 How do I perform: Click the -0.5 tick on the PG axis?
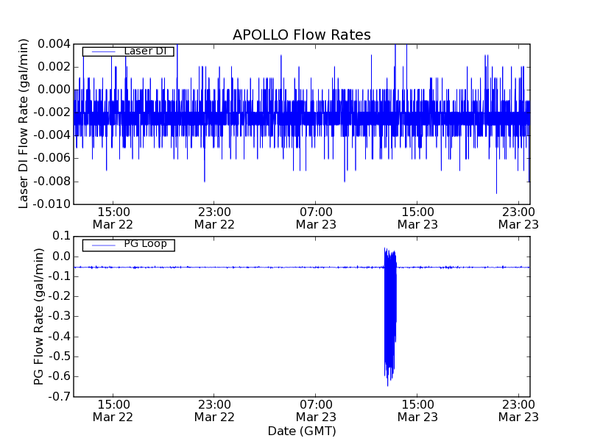(60, 356)
